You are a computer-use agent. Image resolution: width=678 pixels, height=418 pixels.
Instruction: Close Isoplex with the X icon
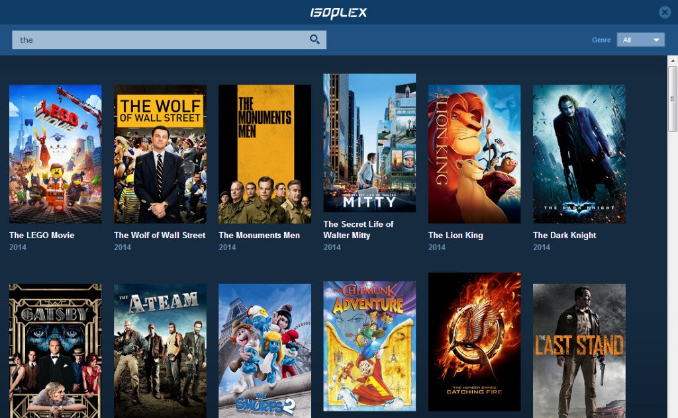pos(665,12)
